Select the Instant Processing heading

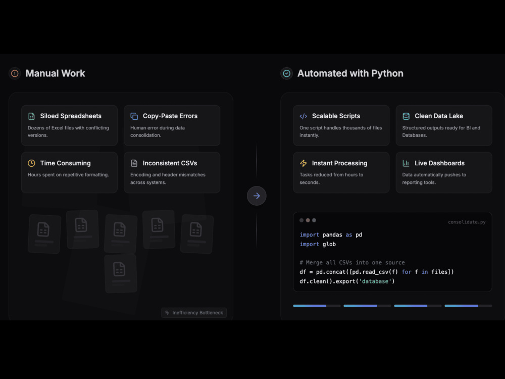(x=339, y=163)
